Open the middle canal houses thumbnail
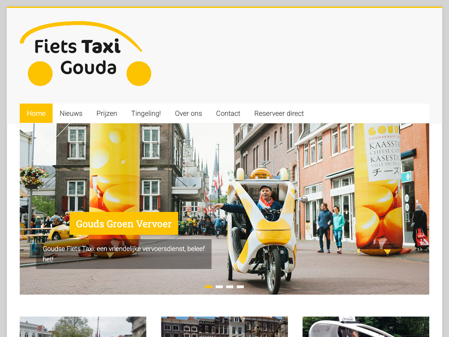449x337 pixels. pos(224,327)
